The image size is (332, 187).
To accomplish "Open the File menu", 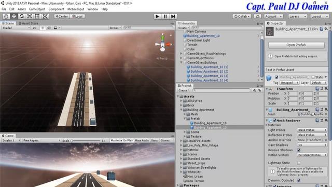I will coord(4,9).
